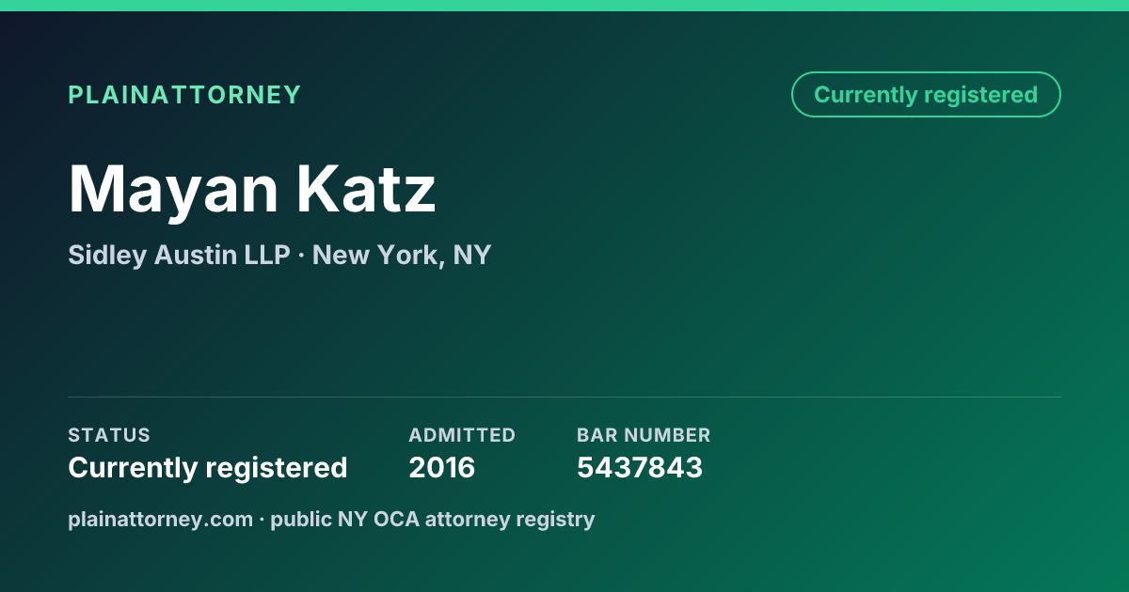Click the BAR NUMBER field label
Viewport: 1129px width, 592px height.
644,435
